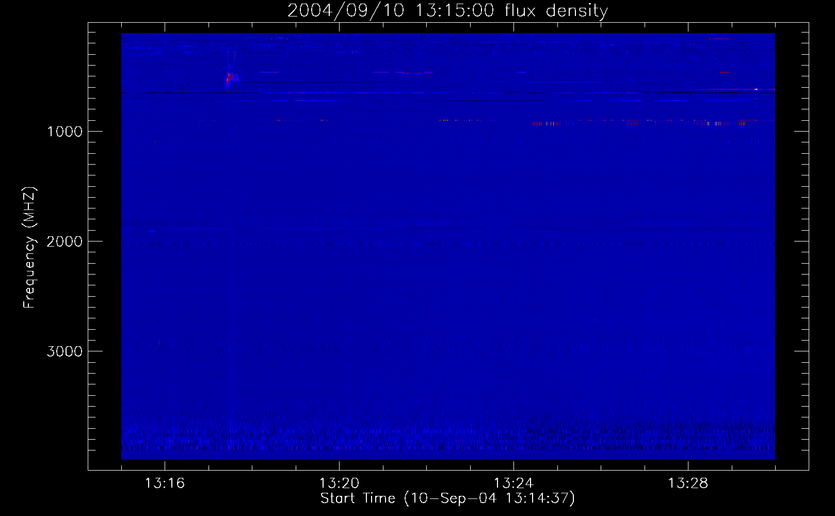Click the 3000 frequency tick label
The image size is (835, 516).
(x=65, y=351)
